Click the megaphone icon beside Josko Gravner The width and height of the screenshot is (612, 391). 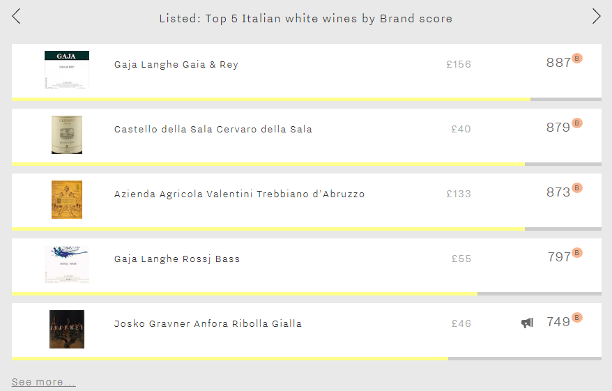pyautogui.click(x=527, y=323)
